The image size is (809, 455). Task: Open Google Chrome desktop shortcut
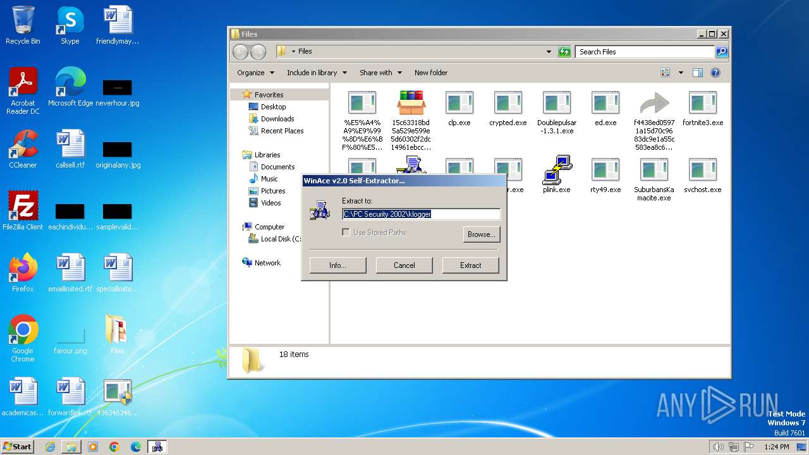(x=23, y=338)
